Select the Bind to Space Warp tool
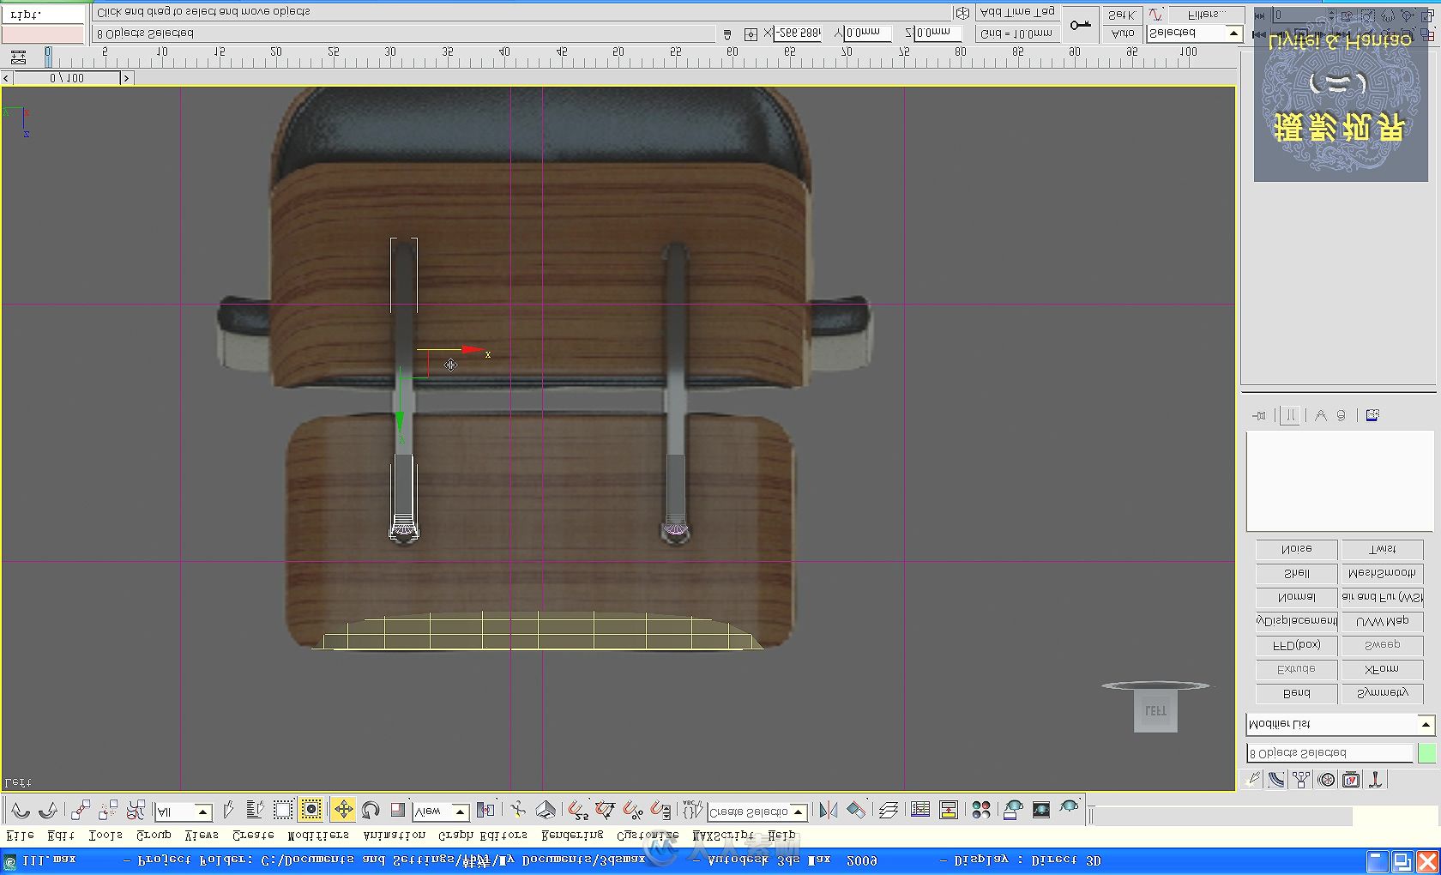The width and height of the screenshot is (1441, 875). click(136, 810)
